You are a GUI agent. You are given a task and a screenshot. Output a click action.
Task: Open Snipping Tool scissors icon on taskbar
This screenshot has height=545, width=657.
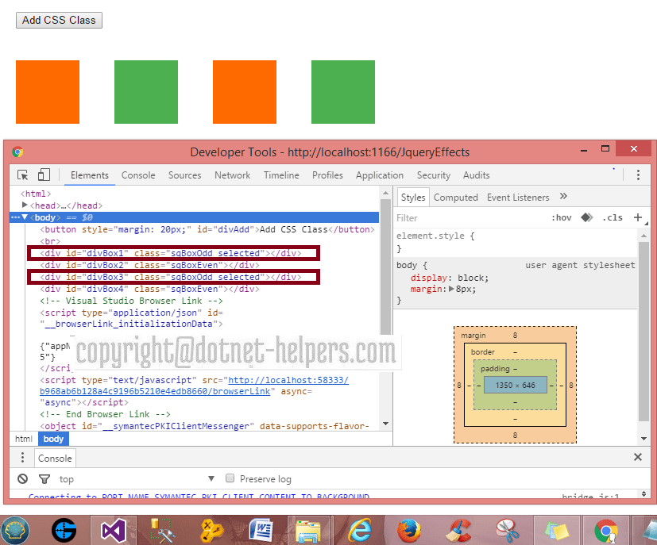507,531
